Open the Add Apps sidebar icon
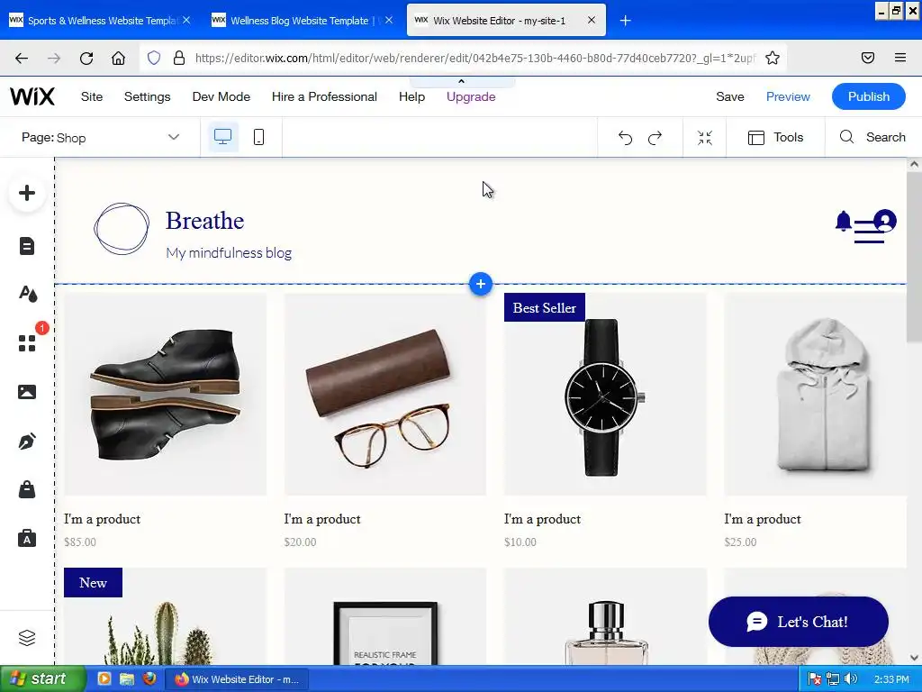Screen dimensions: 922x692 27,343
